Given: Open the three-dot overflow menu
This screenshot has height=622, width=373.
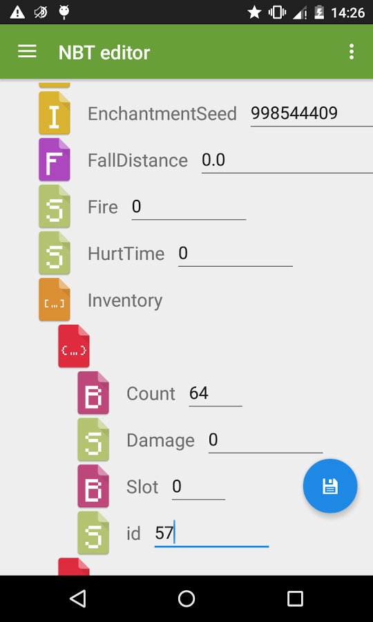Looking at the screenshot, I should 351,52.
